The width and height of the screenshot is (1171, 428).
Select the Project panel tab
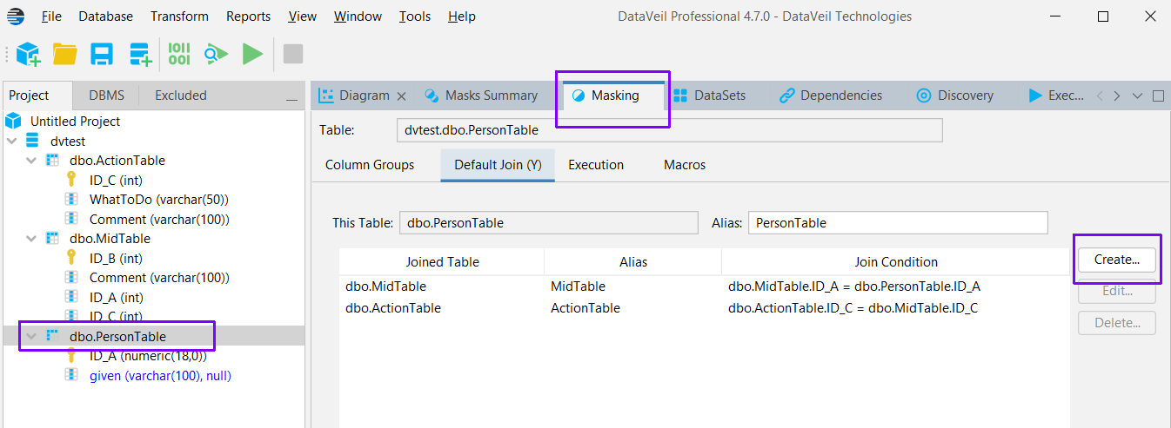[29, 95]
